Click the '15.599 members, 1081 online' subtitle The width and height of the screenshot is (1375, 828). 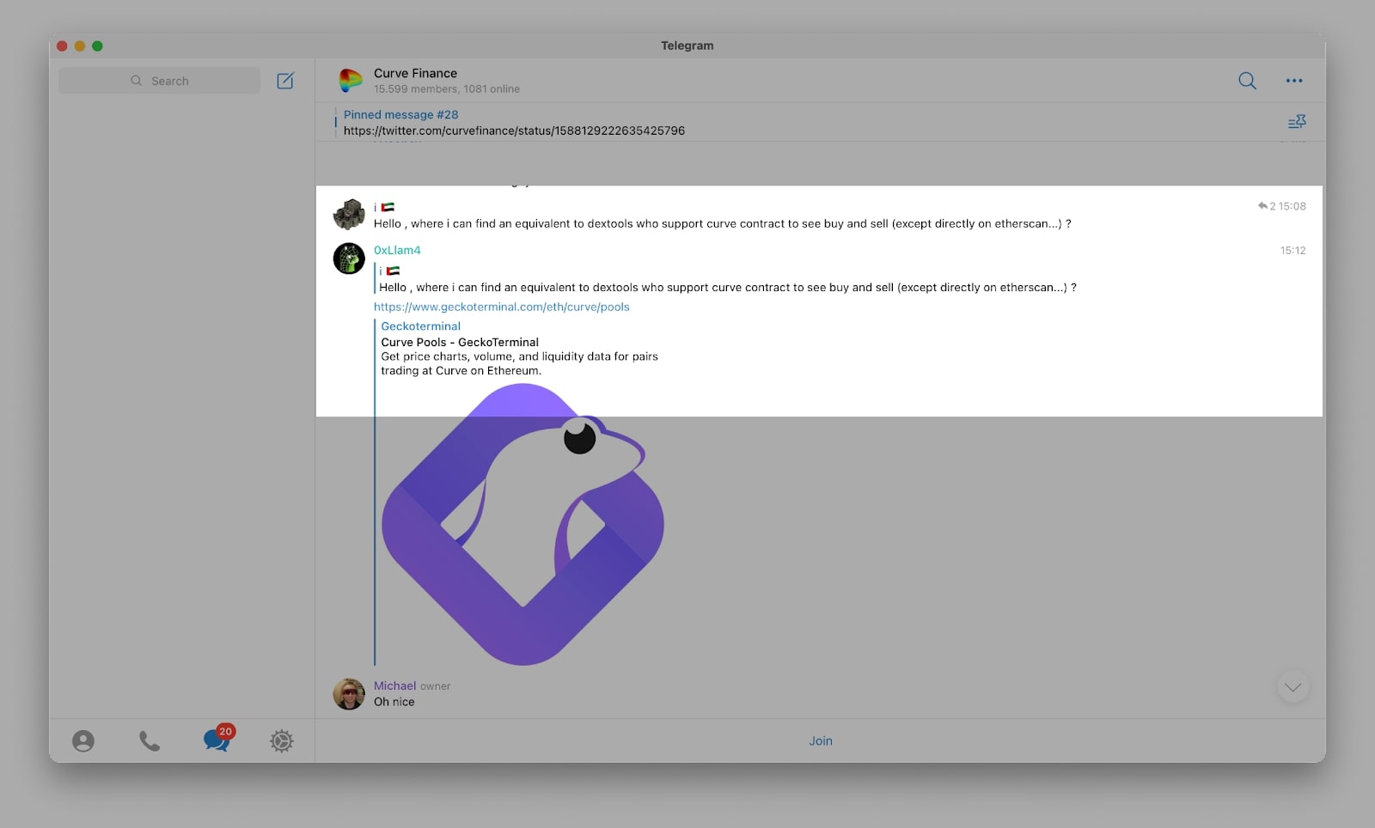coord(447,89)
